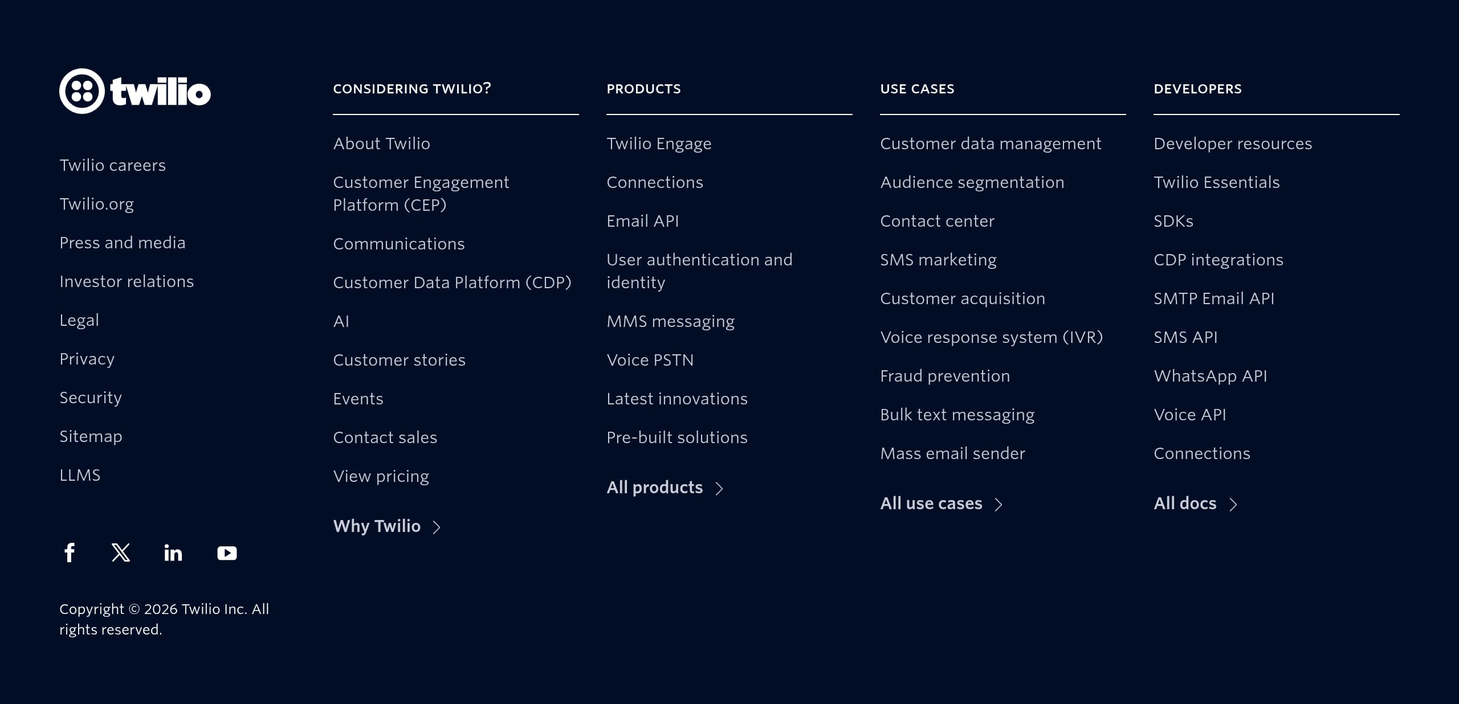Open Twilio's X (Twitter) profile
The height and width of the screenshot is (704, 1459).
(x=120, y=552)
